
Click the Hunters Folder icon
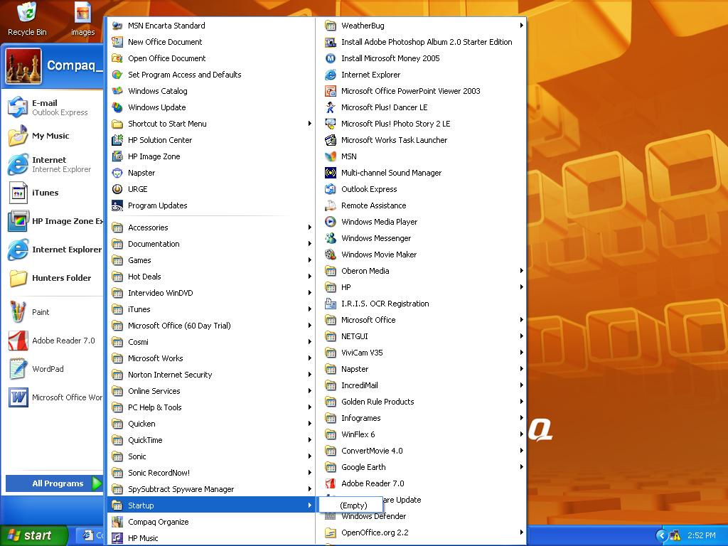click(18, 278)
